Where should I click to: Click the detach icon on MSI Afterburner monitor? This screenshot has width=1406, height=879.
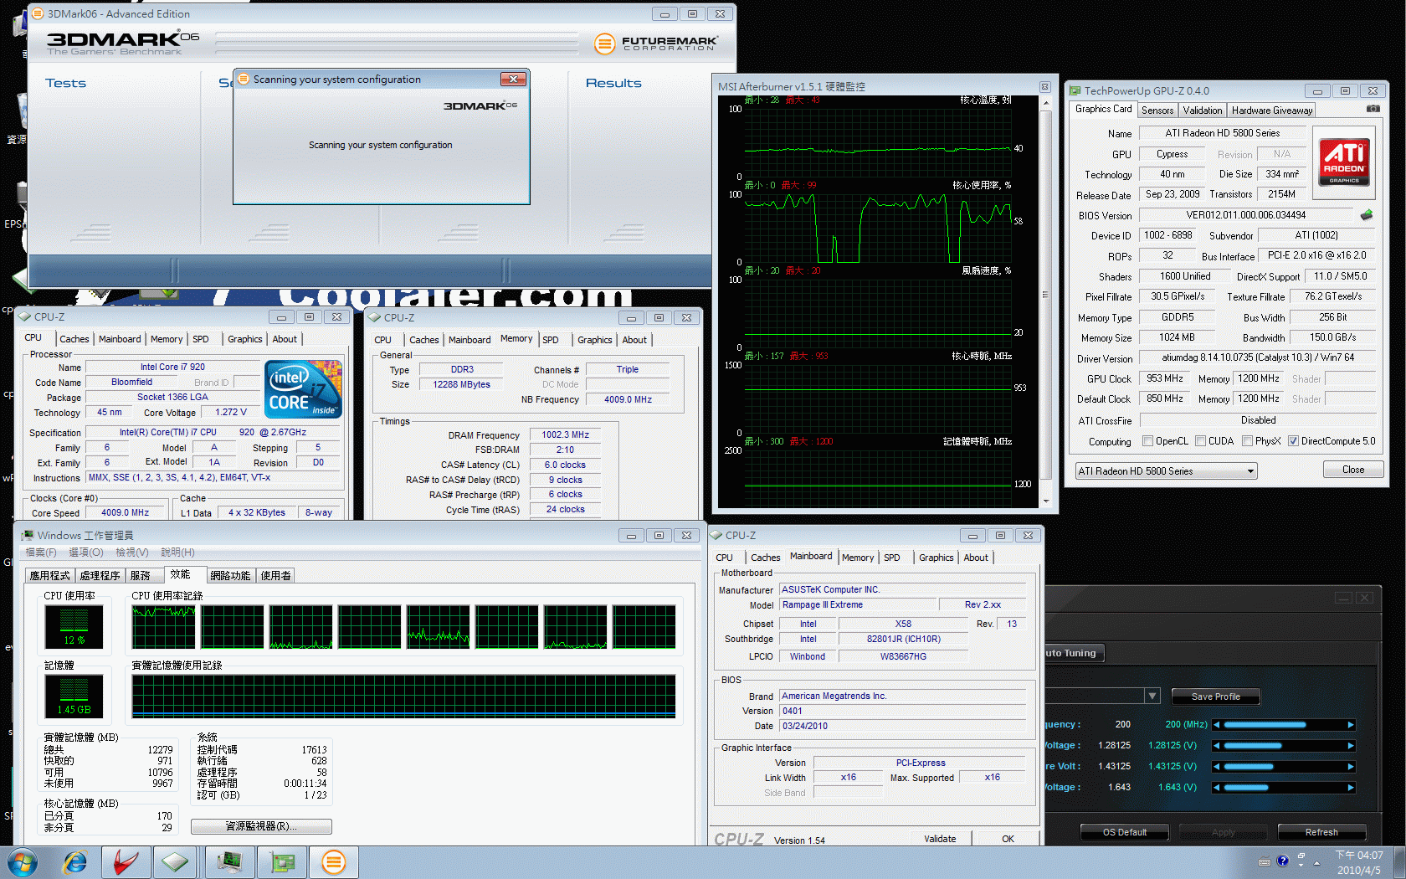[x=1044, y=87]
